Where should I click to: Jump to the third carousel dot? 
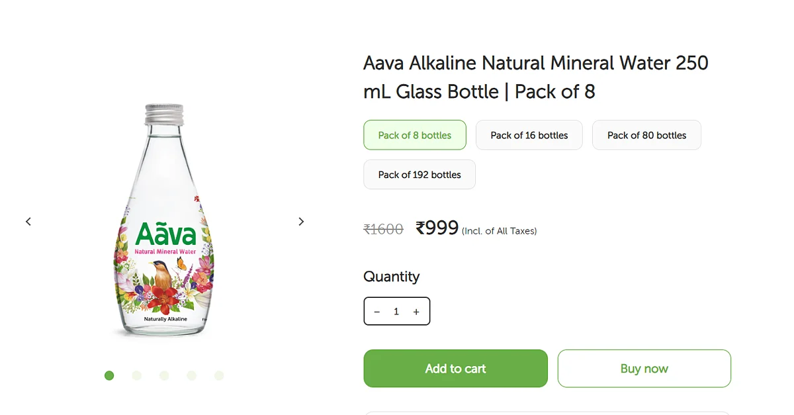point(164,375)
